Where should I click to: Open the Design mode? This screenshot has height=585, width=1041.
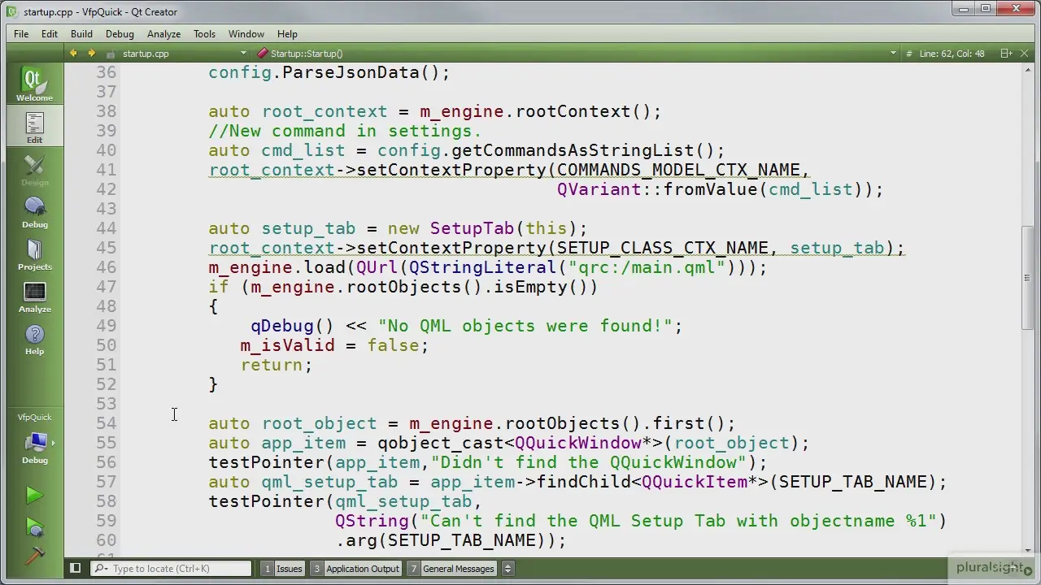[x=34, y=169]
